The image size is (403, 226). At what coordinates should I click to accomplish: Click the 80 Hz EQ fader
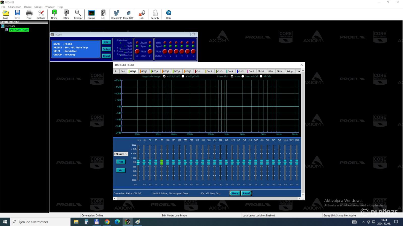(162, 162)
